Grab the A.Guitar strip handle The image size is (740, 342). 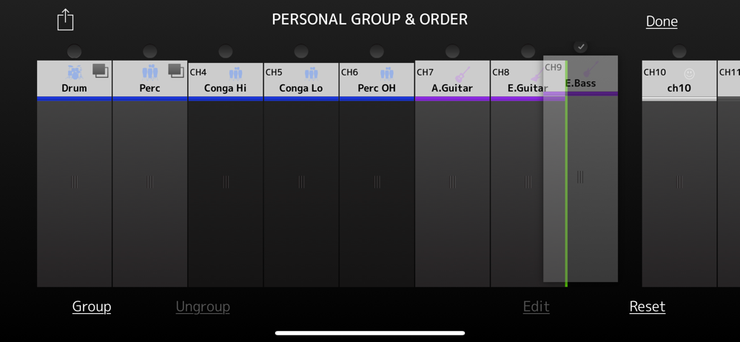(453, 182)
